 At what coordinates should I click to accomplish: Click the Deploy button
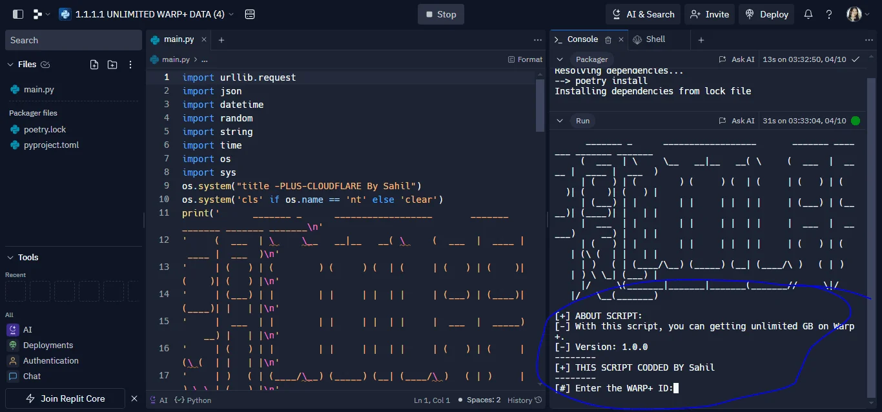[x=767, y=14]
